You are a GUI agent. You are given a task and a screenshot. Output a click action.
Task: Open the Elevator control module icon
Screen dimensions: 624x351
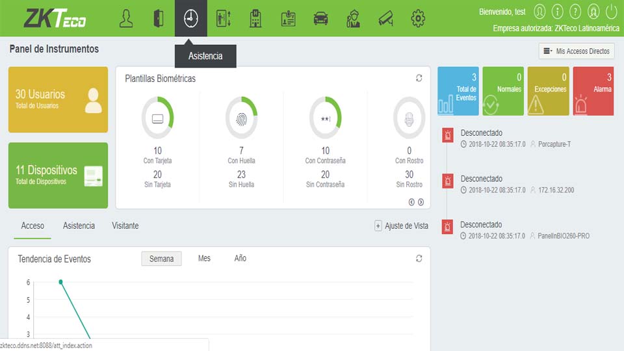(x=223, y=18)
